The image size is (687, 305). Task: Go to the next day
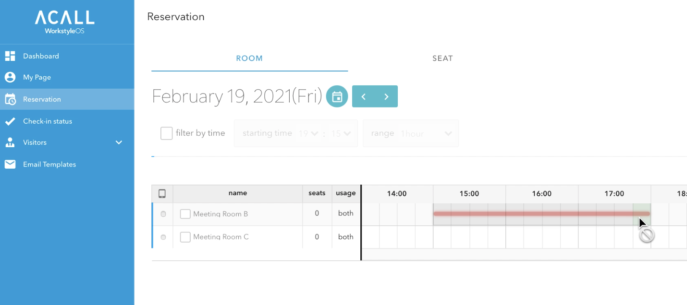coord(386,96)
